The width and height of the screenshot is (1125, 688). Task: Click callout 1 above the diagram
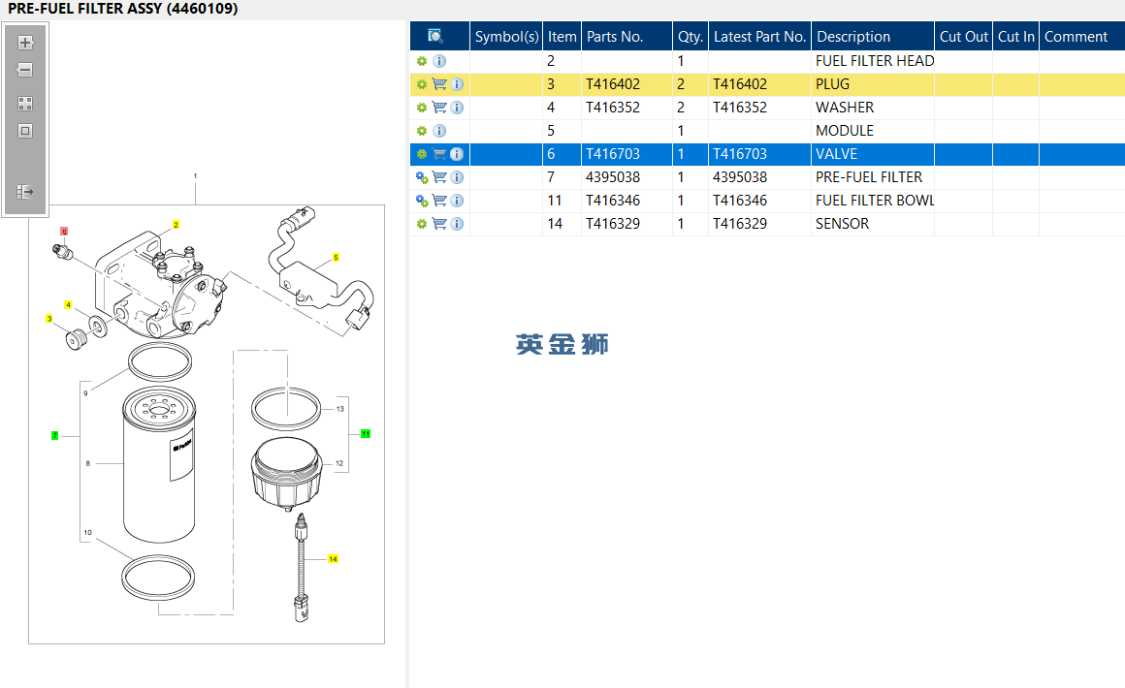195,175
